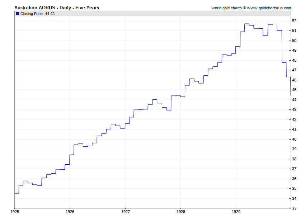Select the 1925 label on the time axis
Screen dimensions: 305x221
pos(14,212)
